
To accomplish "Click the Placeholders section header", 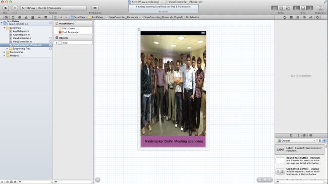I will (x=73, y=24).
